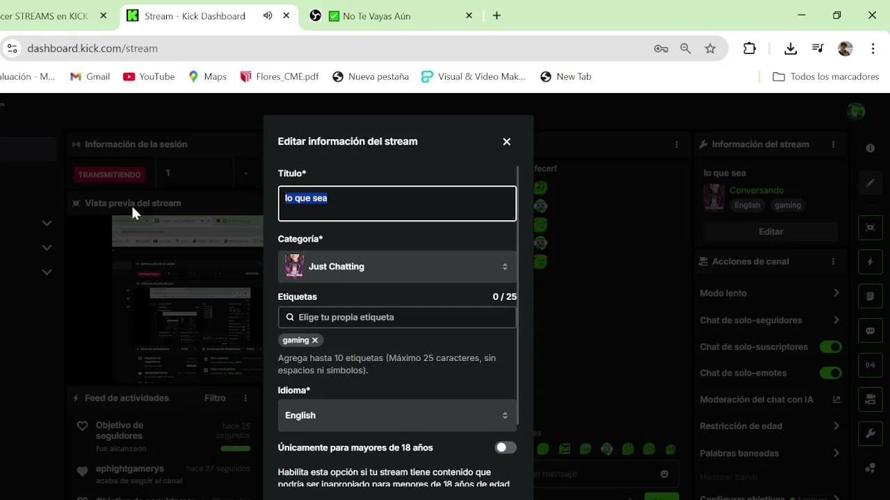The image size is (890, 500).
Task: Click the lightning bolt icon in right sidebar
Action: click(870, 262)
